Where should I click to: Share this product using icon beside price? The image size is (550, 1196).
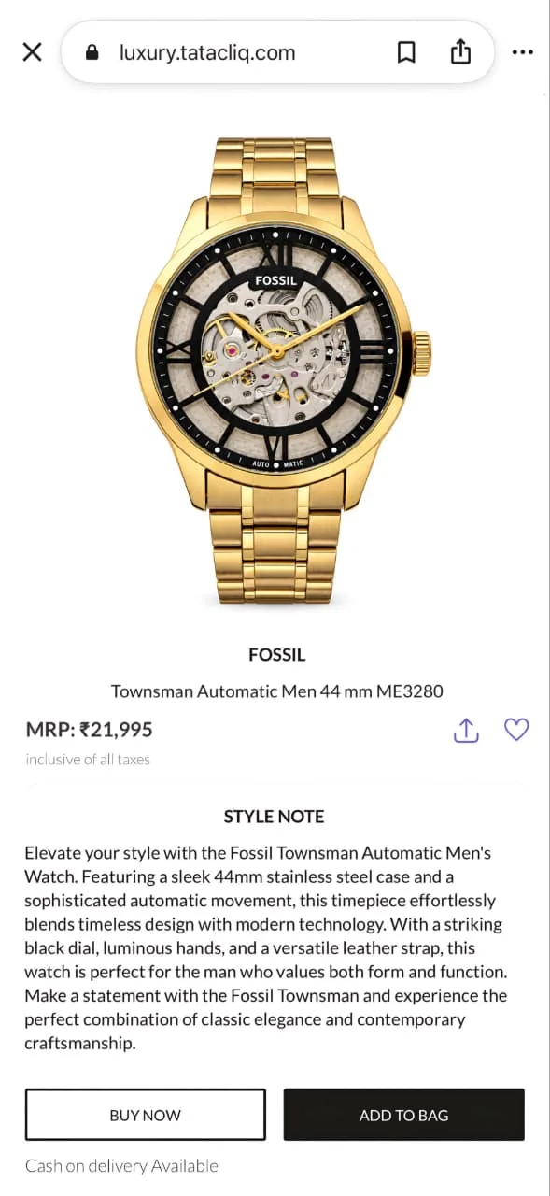coord(466,730)
